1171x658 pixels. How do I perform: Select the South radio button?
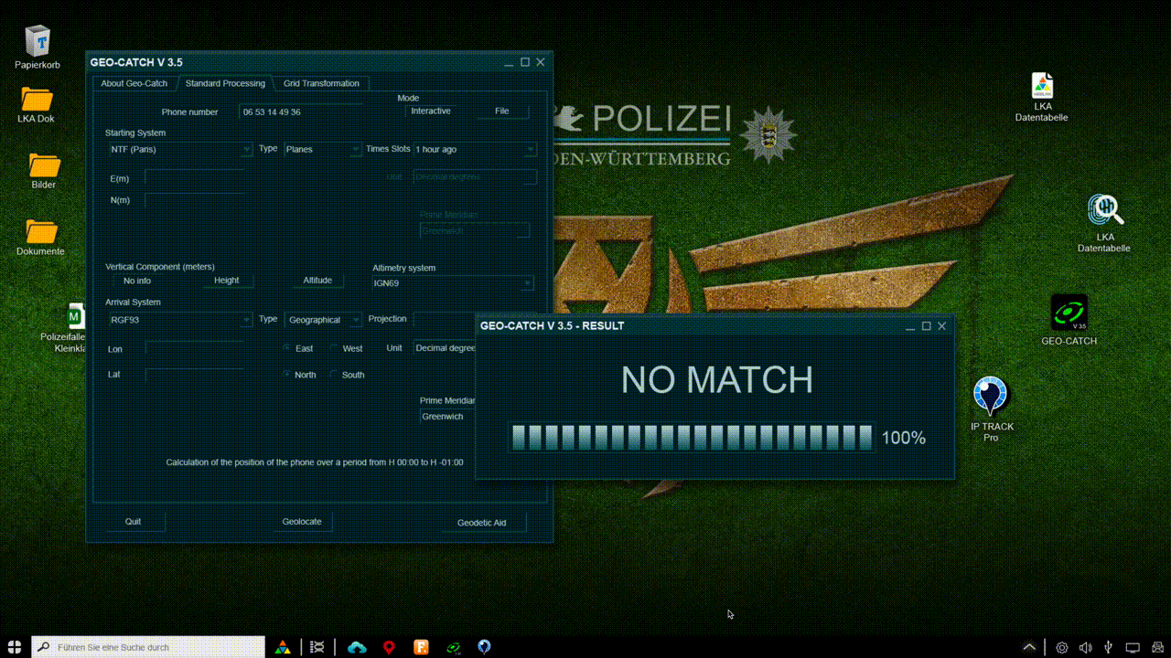(334, 375)
